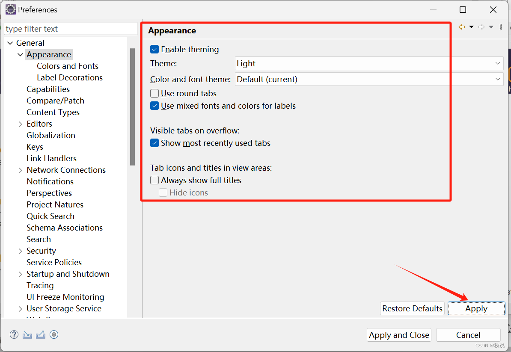The width and height of the screenshot is (511, 352).
Task: Maximize the Preferences window
Action: click(463, 10)
